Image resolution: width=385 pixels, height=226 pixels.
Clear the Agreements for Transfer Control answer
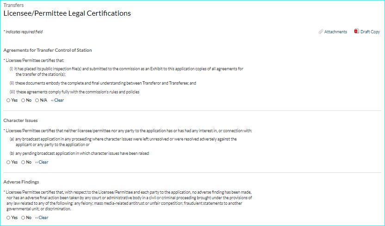click(x=57, y=100)
